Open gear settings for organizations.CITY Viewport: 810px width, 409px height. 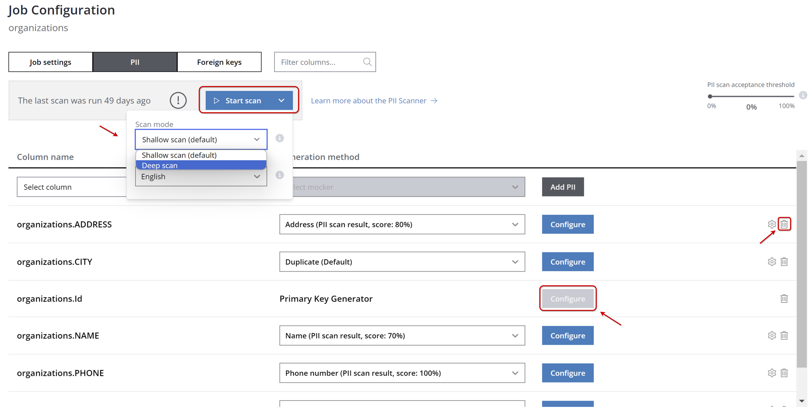[x=772, y=262]
